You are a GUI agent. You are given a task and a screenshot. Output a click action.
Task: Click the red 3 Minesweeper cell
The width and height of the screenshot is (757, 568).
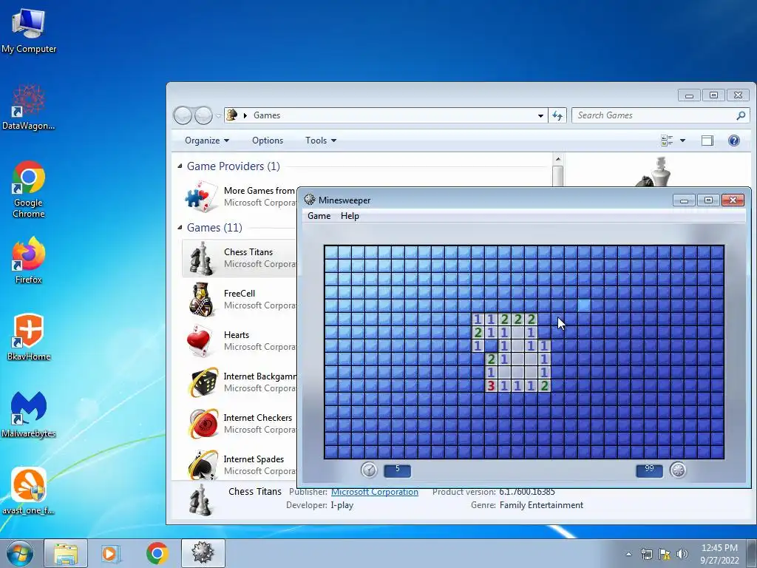[491, 385]
